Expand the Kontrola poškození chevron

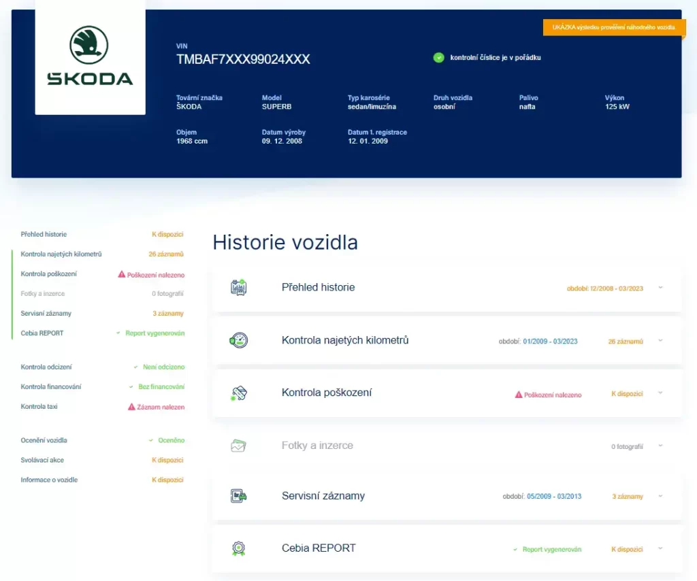pyautogui.click(x=660, y=393)
